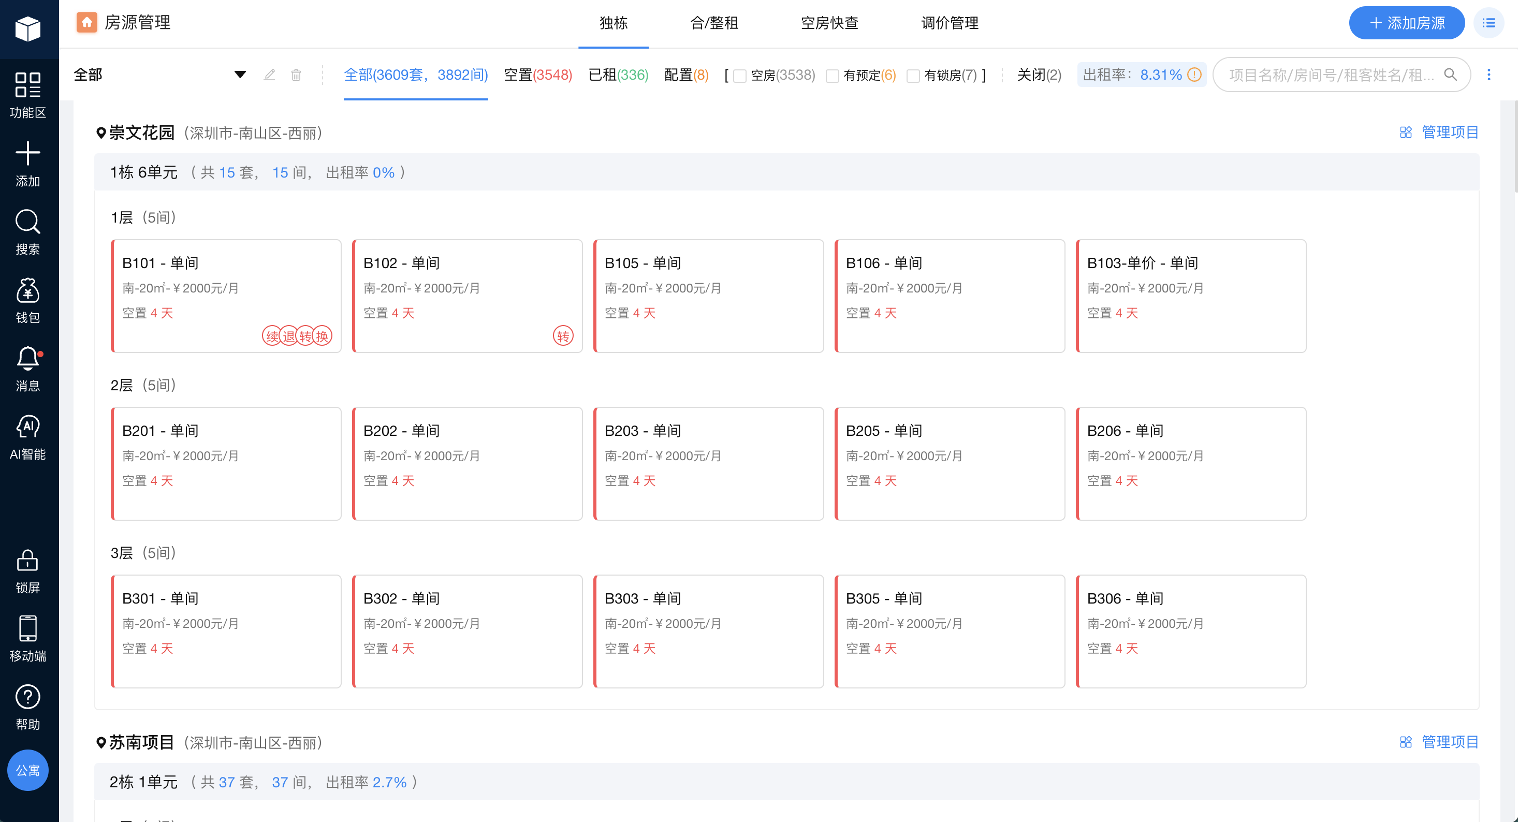The width and height of the screenshot is (1518, 822).
Task: Toggle the 有锁房(7) checkbox
Action: pyautogui.click(x=913, y=76)
